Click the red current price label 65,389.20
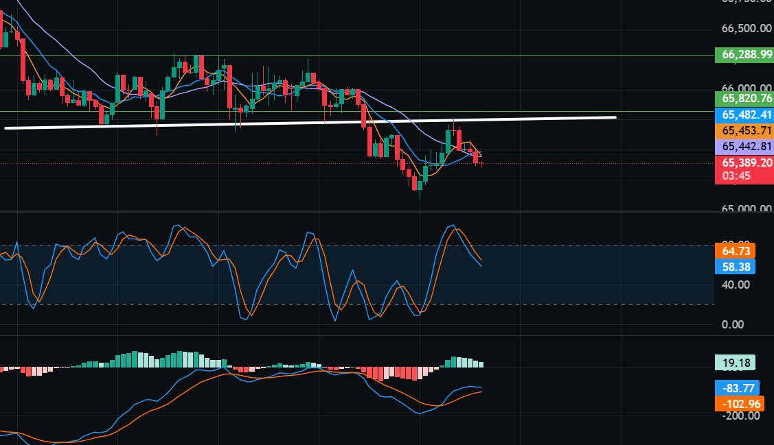 744,163
